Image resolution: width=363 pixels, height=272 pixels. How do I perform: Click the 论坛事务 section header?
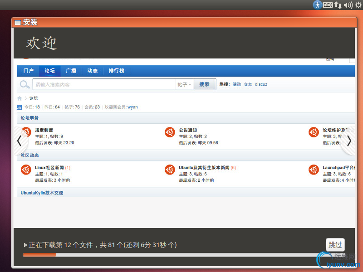click(29, 118)
